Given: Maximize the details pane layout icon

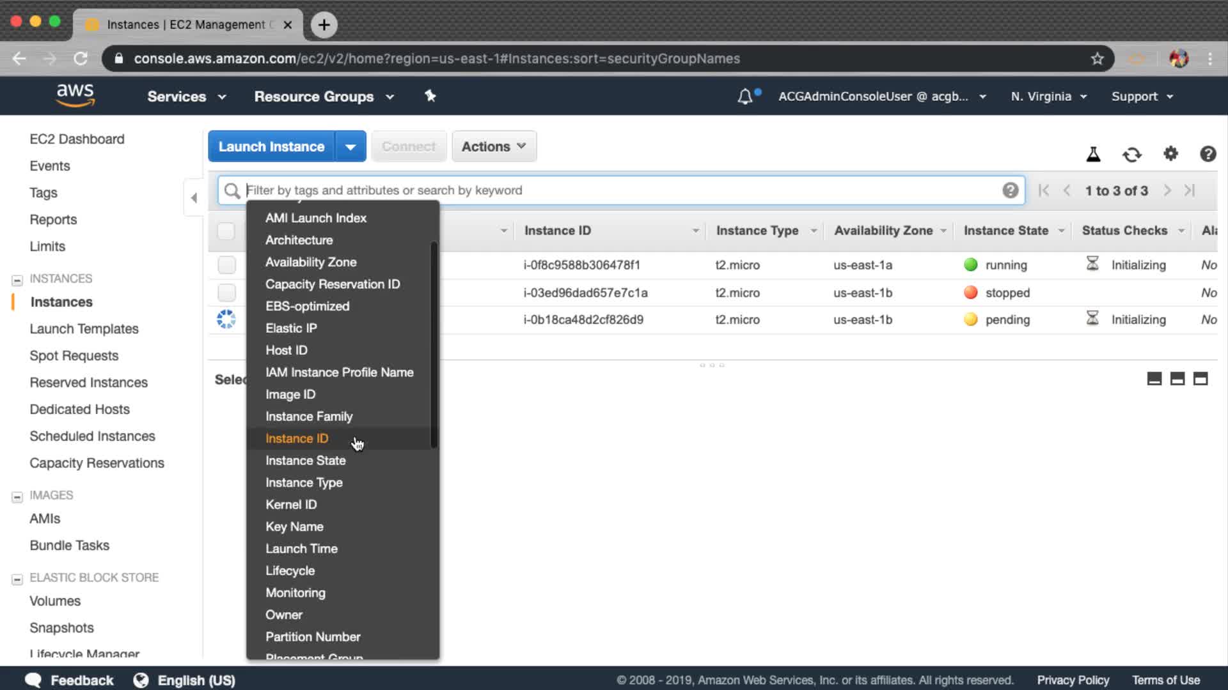Looking at the screenshot, I should (x=1200, y=379).
